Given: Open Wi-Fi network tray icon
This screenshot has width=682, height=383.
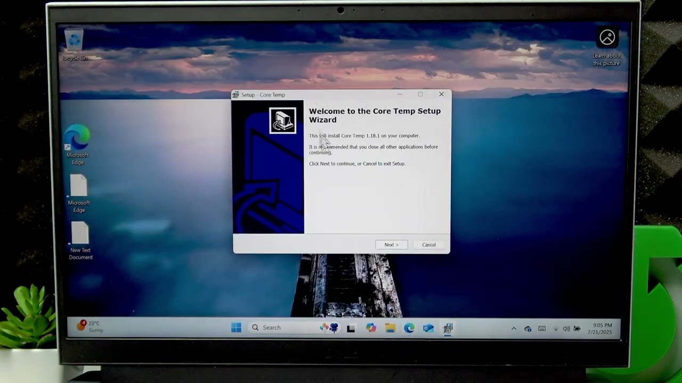Looking at the screenshot, I should (556, 329).
